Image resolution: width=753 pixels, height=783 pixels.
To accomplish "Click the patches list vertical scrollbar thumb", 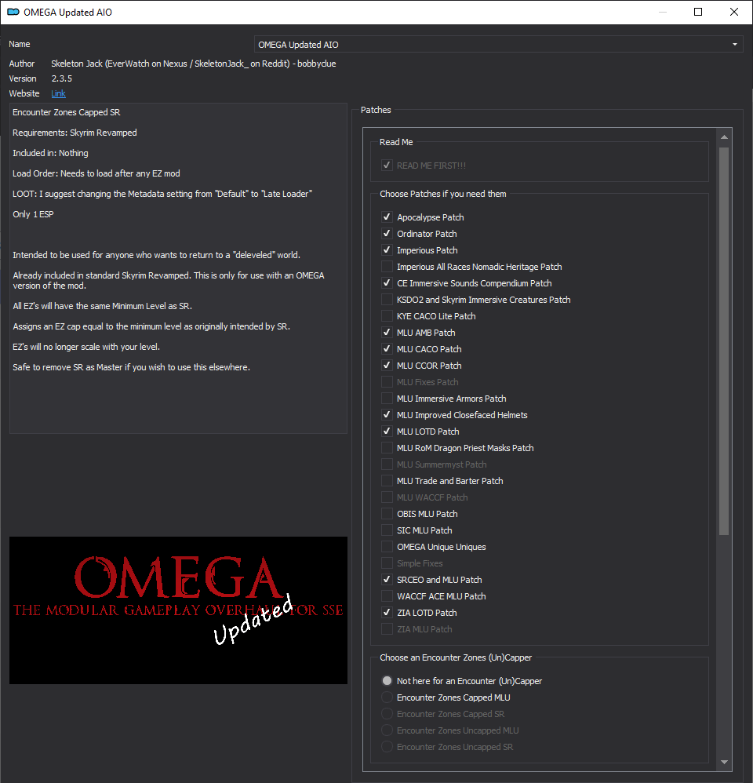I will pyautogui.click(x=724, y=341).
